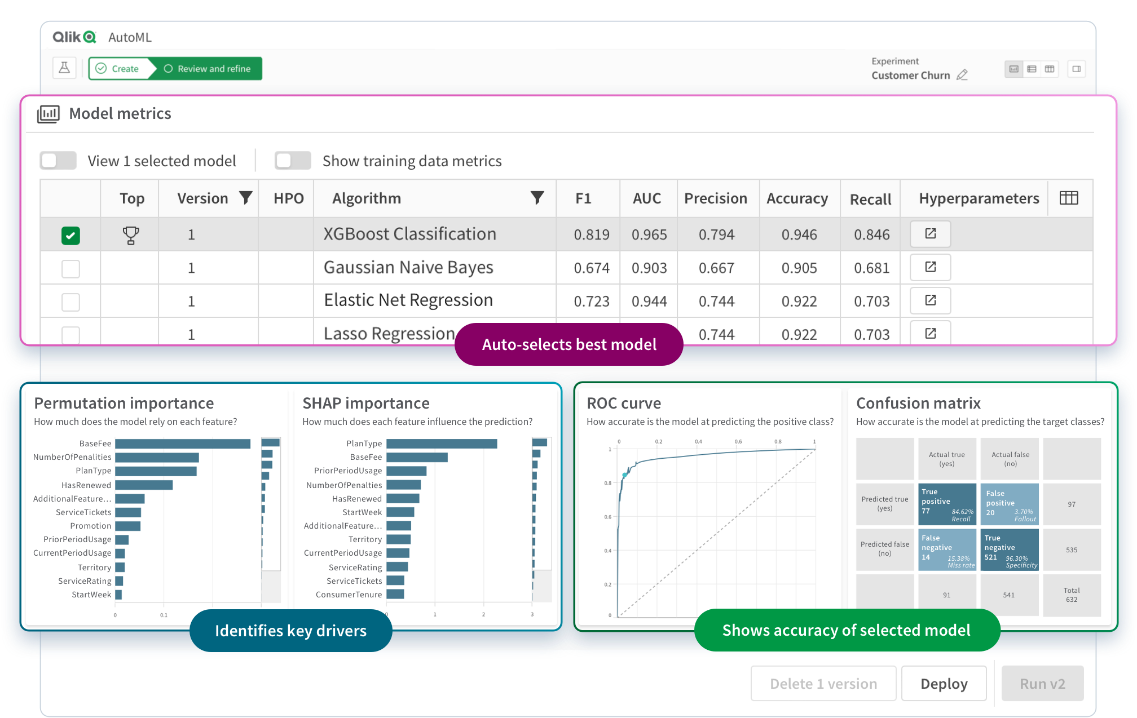Click the Deploy button
The image size is (1137, 718).
point(944,683)
